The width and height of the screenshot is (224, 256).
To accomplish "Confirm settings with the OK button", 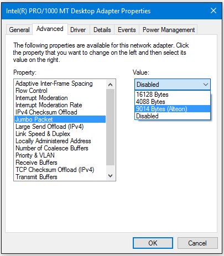I will tap(153, 243).
